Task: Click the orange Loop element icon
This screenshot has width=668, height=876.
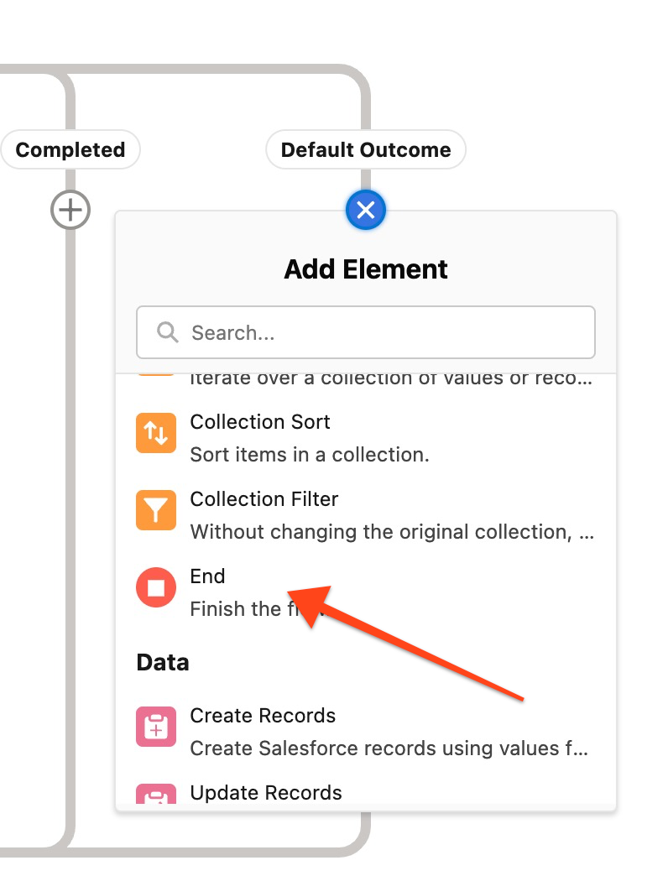Action: click(x=155, y=369)
